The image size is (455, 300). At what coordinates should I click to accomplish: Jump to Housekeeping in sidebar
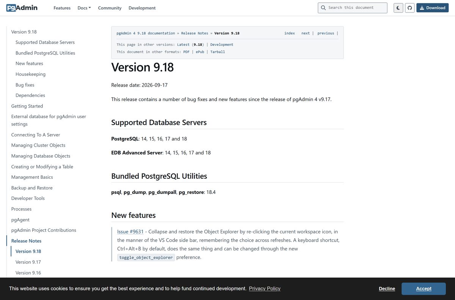click(x=30, y=74)
